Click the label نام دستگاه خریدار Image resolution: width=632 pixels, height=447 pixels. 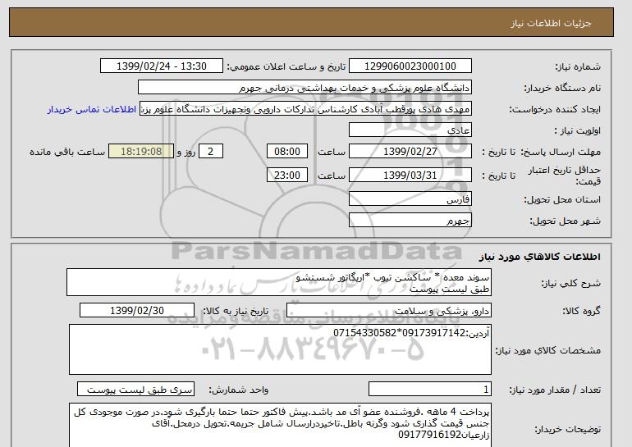(562, 88)
